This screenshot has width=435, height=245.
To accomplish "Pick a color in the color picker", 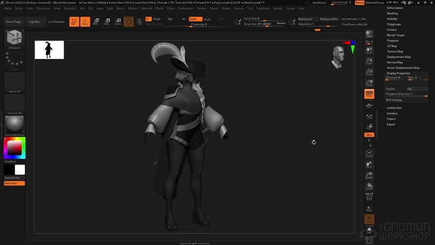I will (14, 148).
